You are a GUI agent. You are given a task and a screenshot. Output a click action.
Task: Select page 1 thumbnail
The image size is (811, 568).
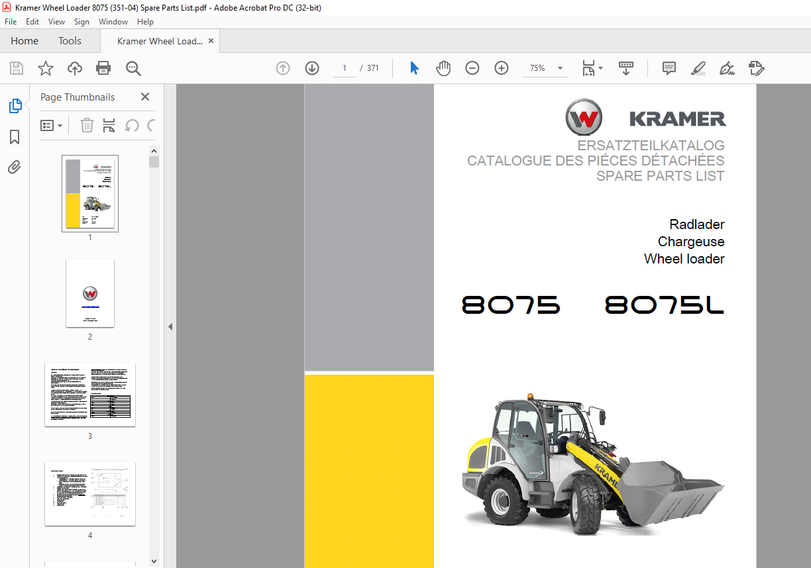coord(90,193)
